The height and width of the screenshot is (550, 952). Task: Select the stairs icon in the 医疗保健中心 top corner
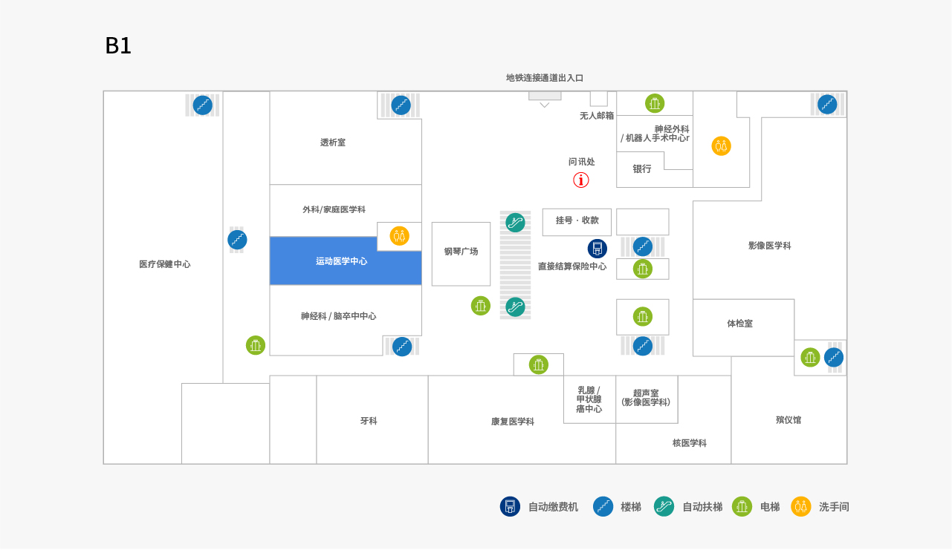[203, 105]
